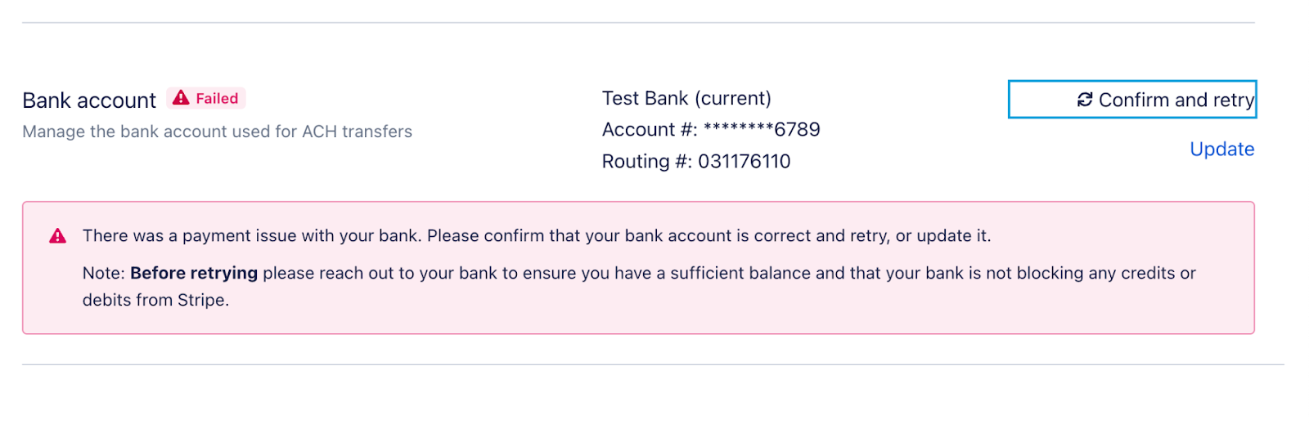
Task: Select the Bank account heading
Action: pyautogui.click(x=89, y=100)
